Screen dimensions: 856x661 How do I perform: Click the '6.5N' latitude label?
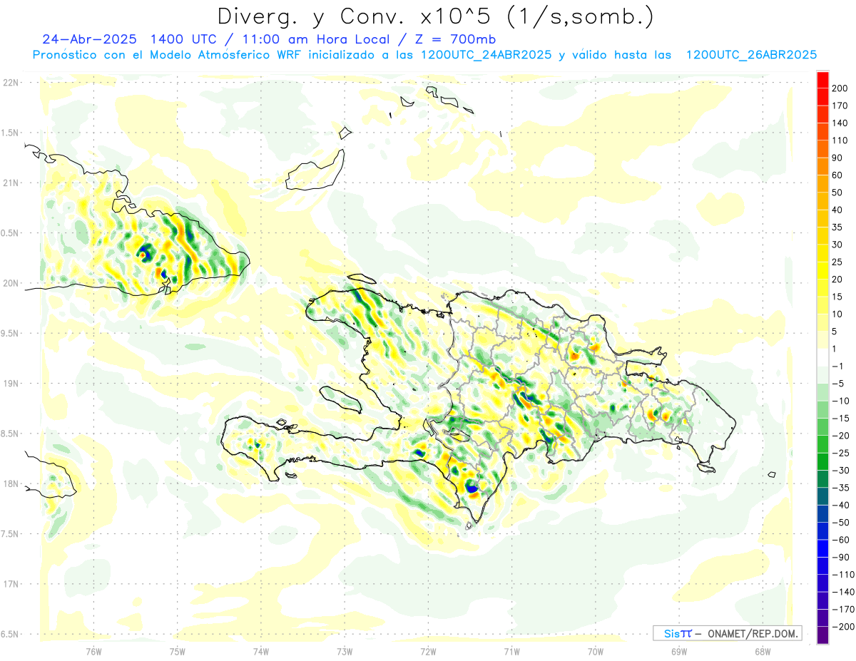10,635
